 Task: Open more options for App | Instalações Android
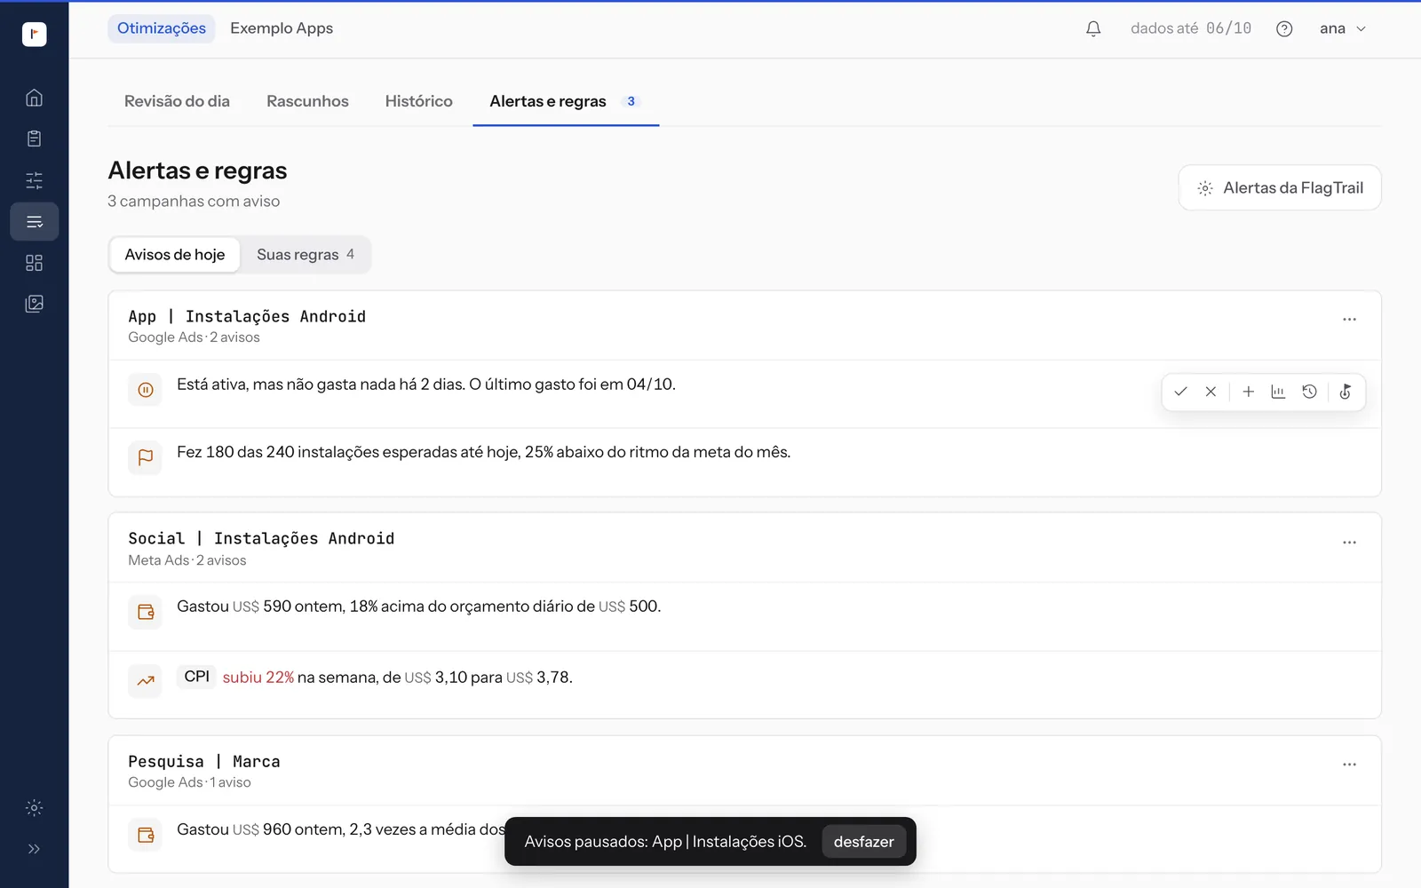coord(1349,320)
